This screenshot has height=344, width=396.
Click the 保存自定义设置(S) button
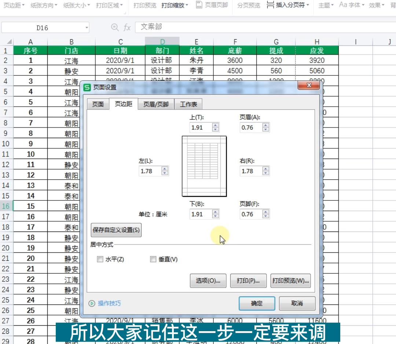[116, 230]
